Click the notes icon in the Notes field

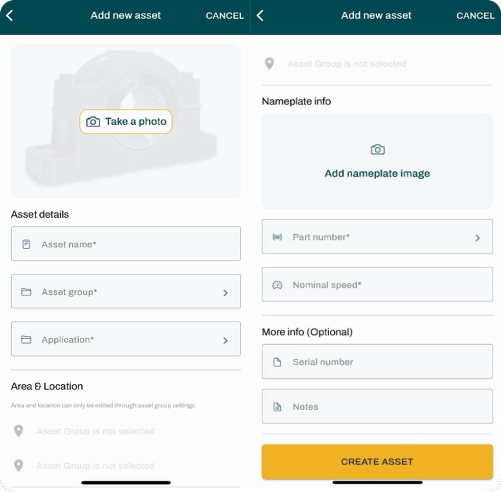277,407
